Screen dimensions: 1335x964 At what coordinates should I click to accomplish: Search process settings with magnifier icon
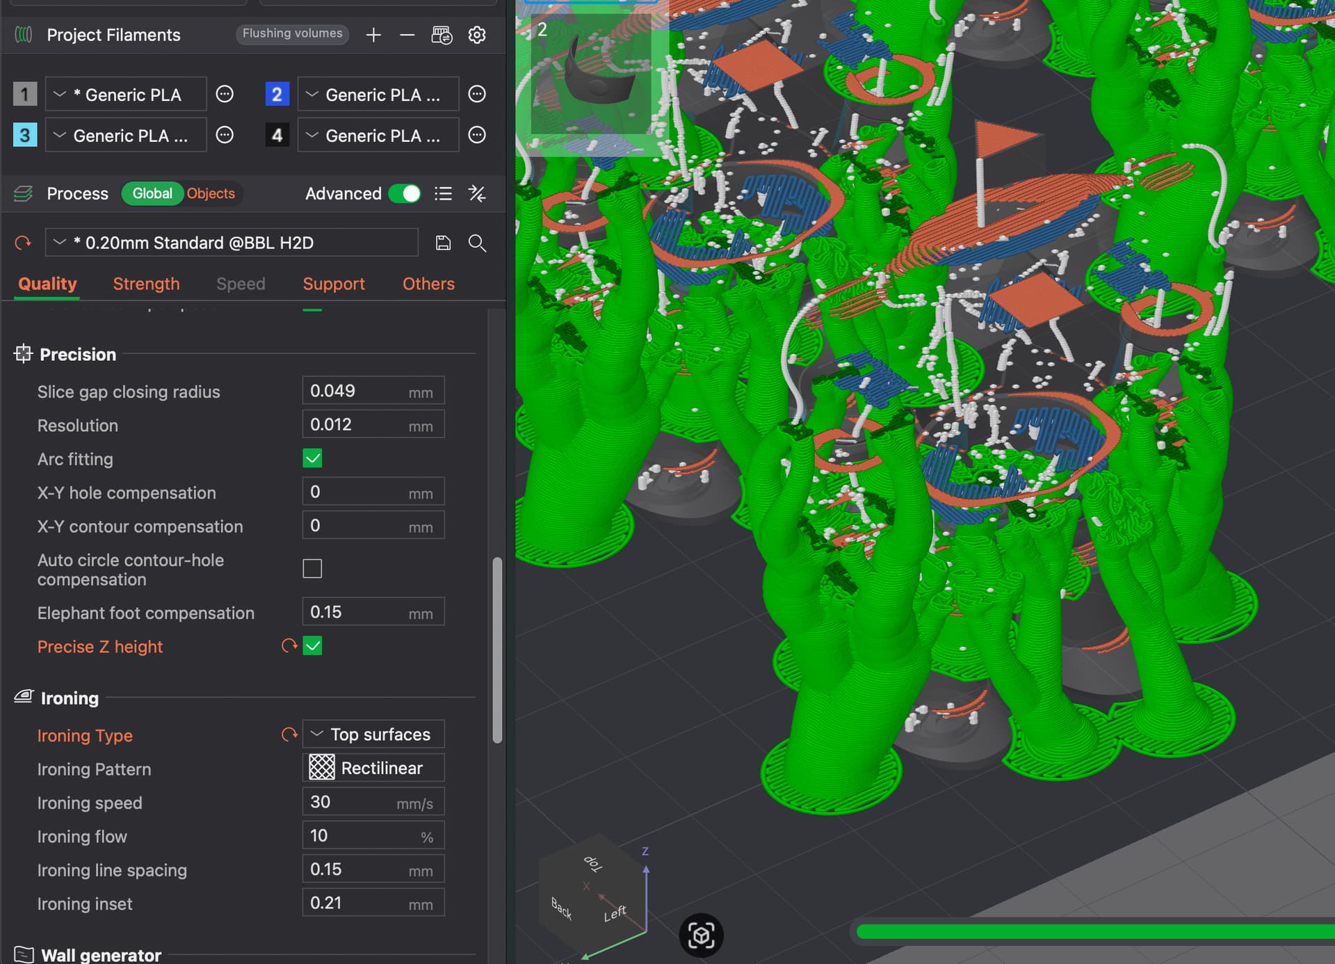coord(477,243)
